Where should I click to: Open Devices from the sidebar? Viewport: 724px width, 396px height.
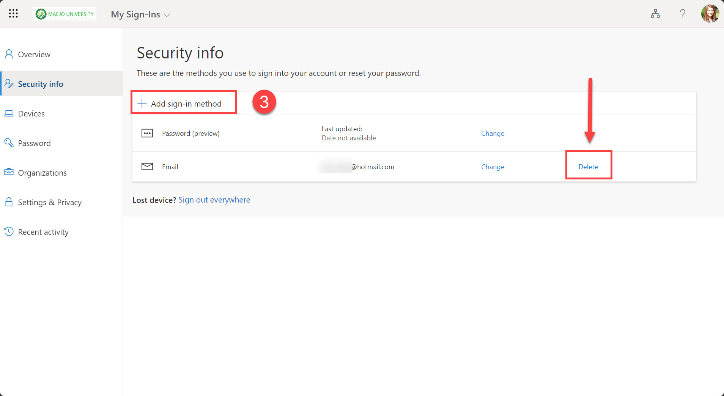click(x=31, y=114)
